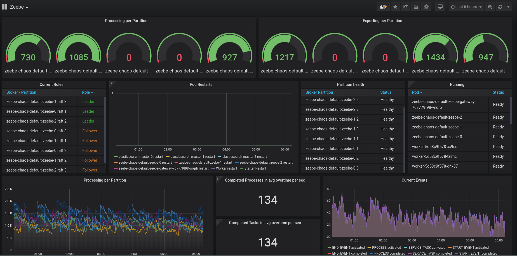Select pod worker-5d58c9f578-tzlmc
Viewport: 517px width, 256px height.
[x=459, y=156]
